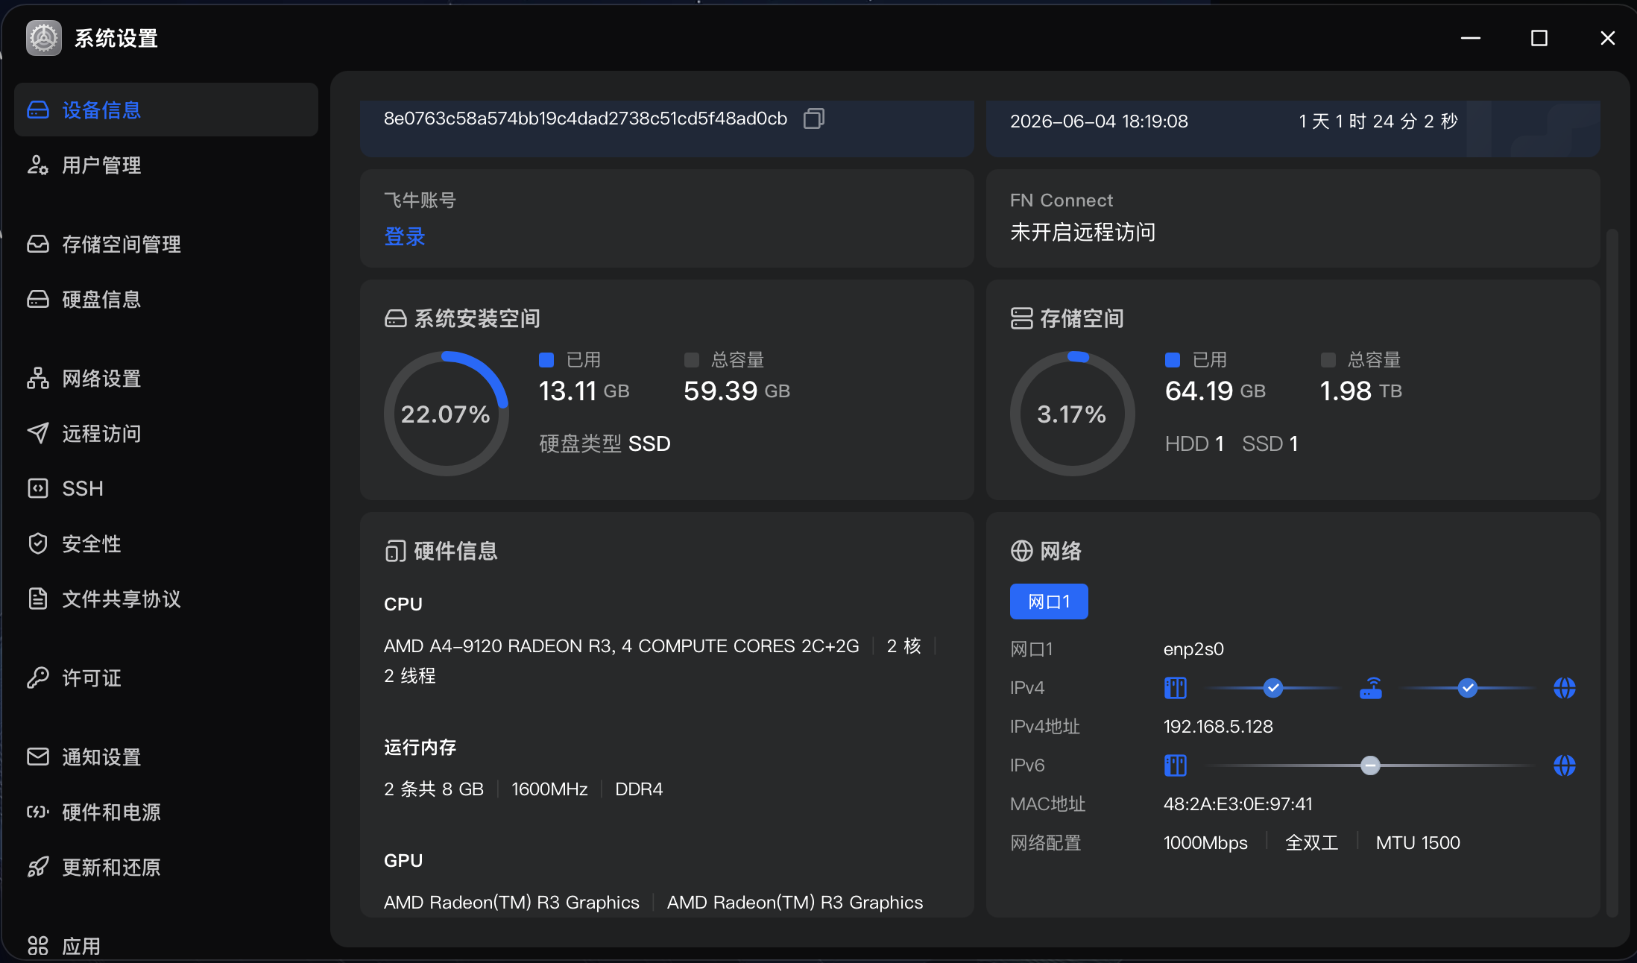
Task: Open the SSH settings page
Action: click(166, 488)
